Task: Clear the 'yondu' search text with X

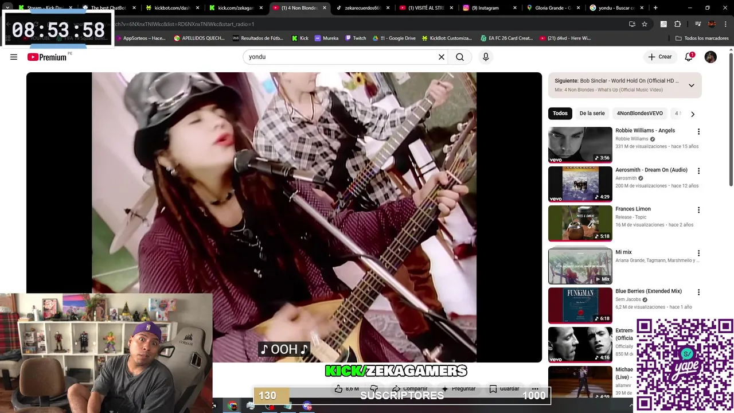Action: (442, 57)
